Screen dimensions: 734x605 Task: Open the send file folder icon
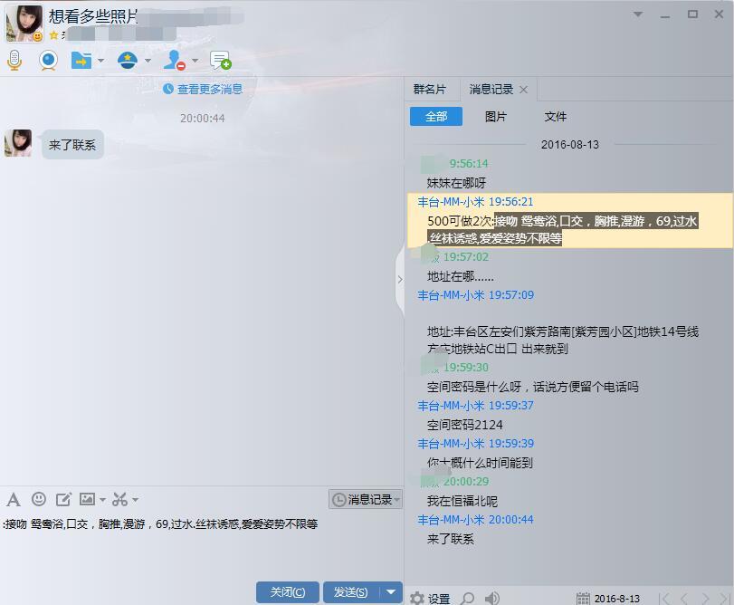point(81,61)
